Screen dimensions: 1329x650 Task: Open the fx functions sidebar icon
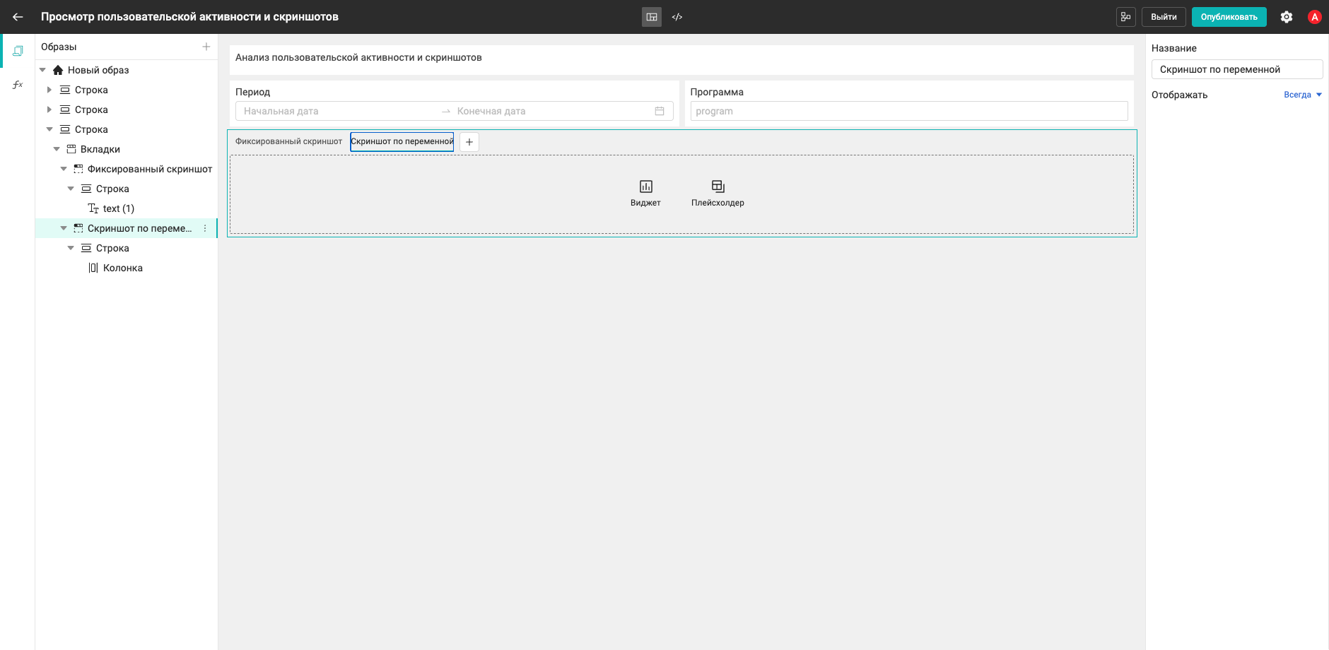click(x=18, y=85)
